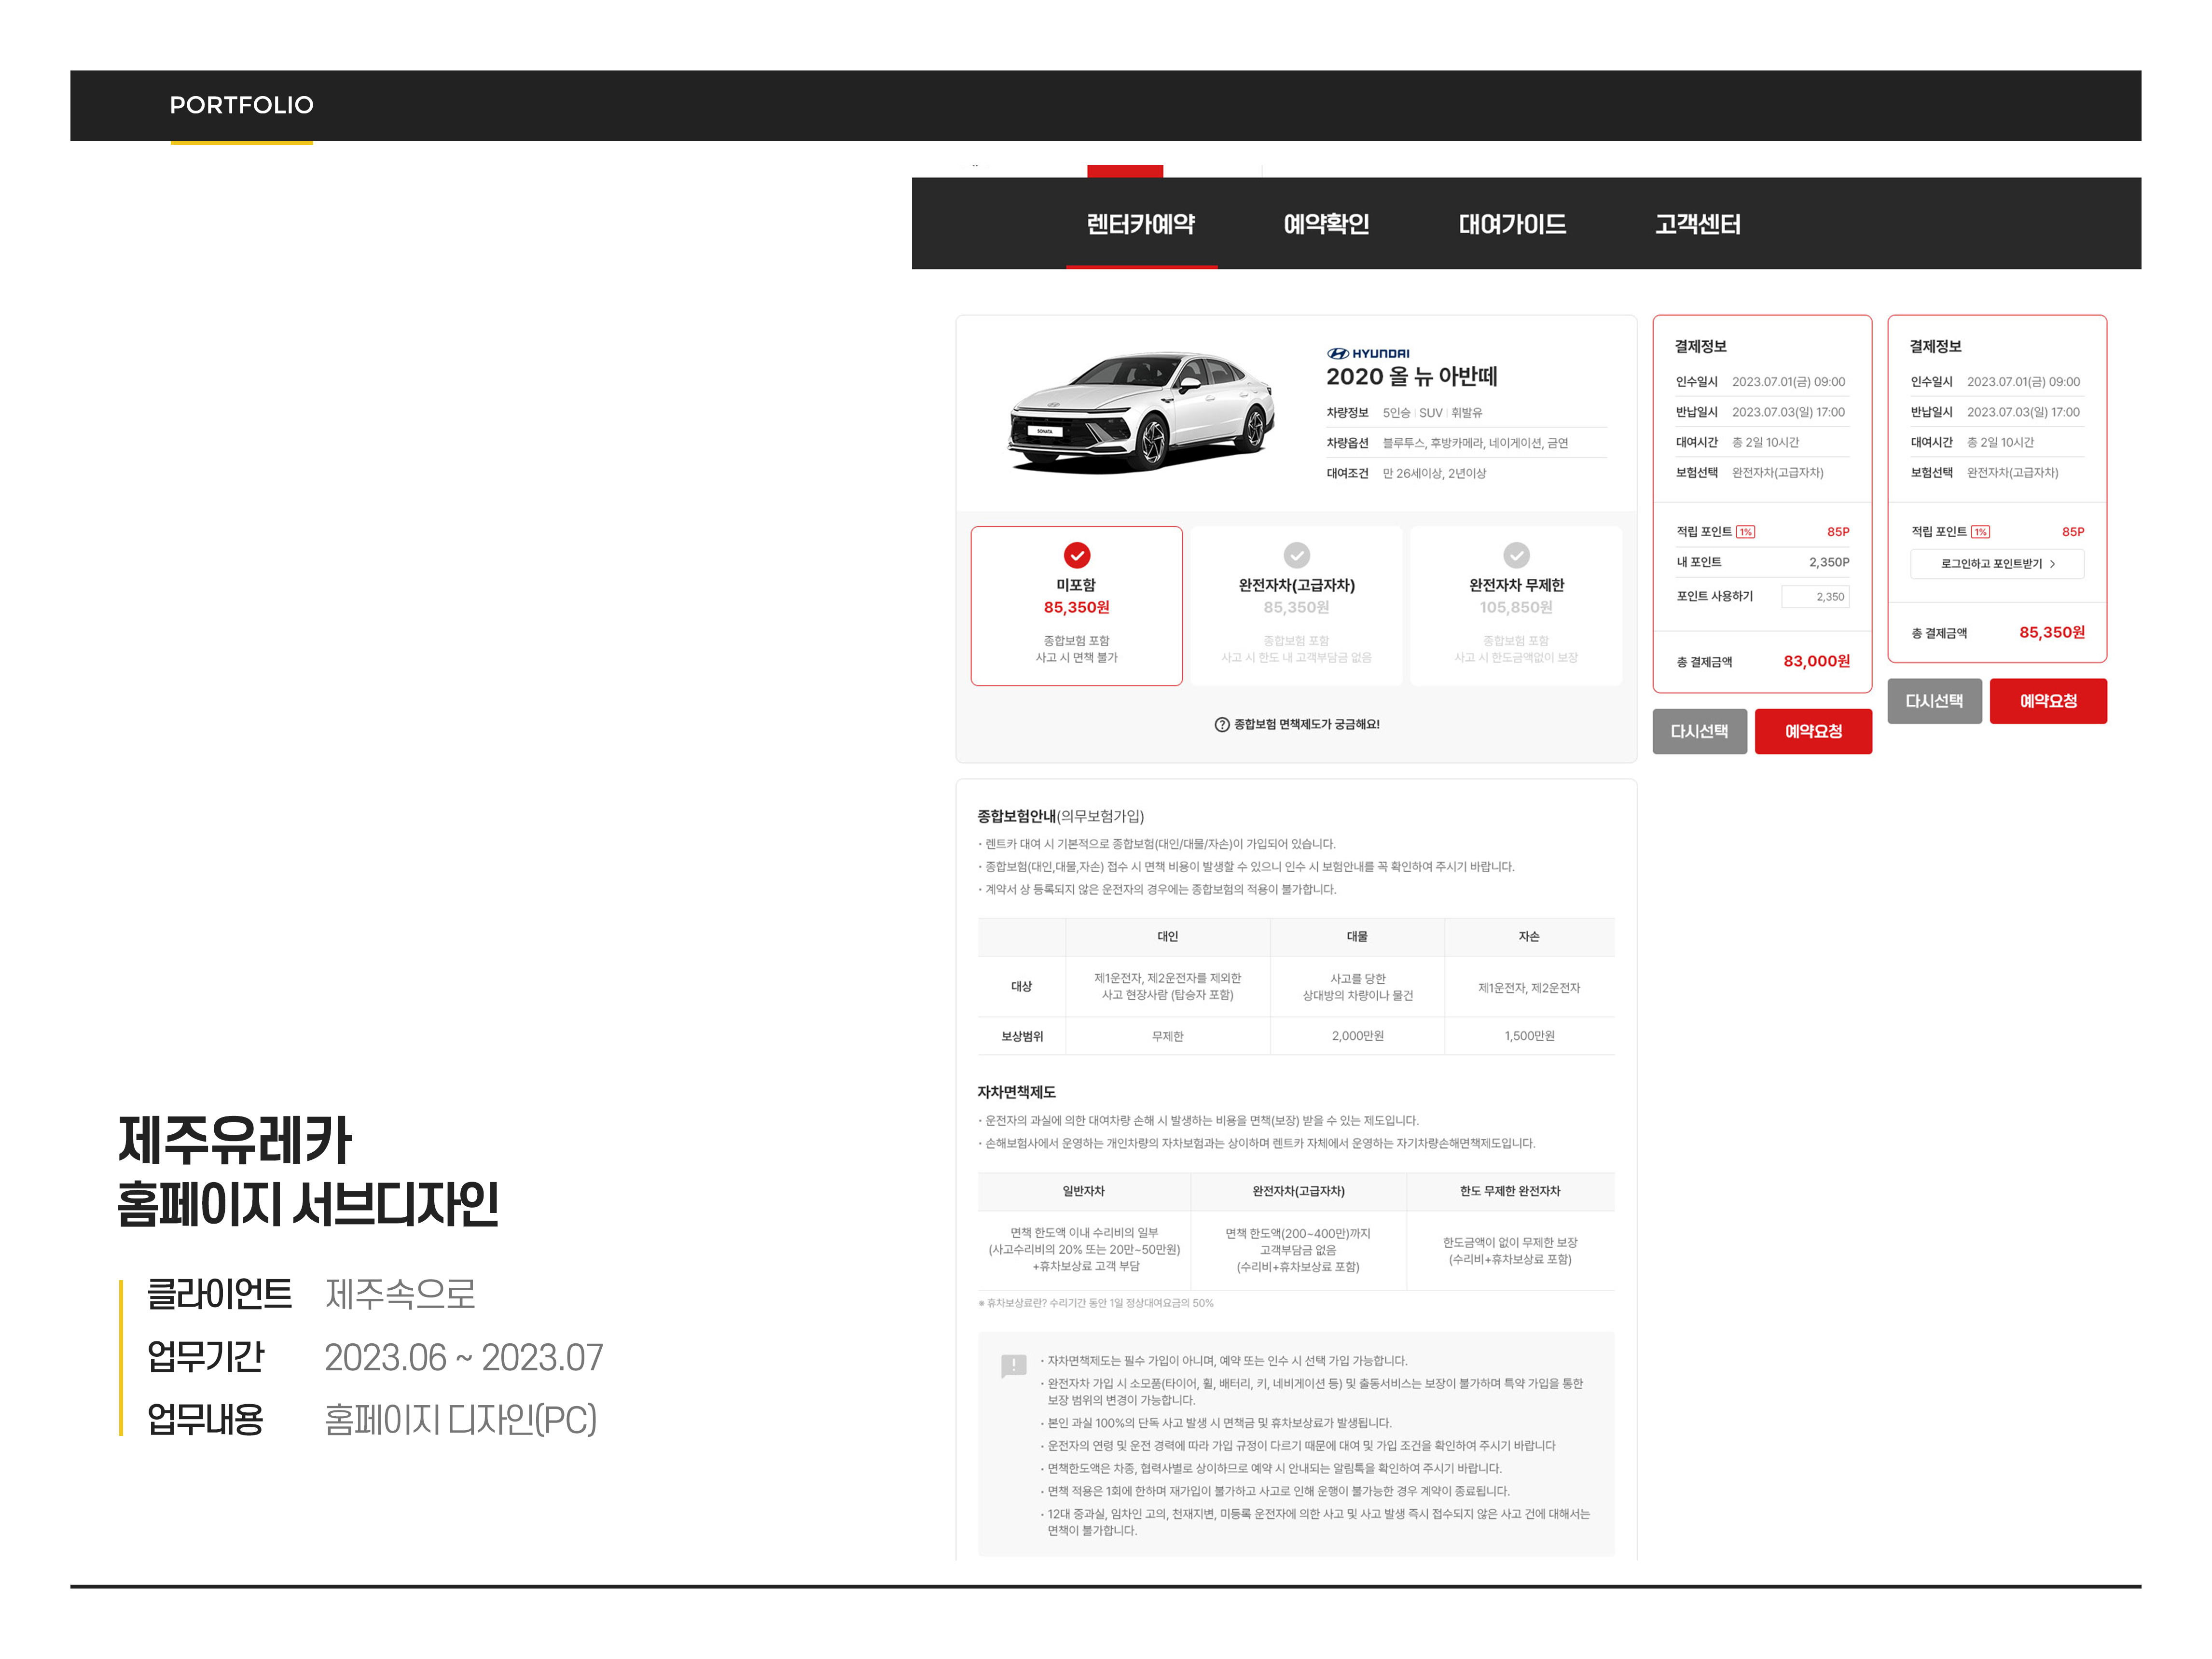
Task: Click the question mark help icon
Action: (x=1221, y=725)
